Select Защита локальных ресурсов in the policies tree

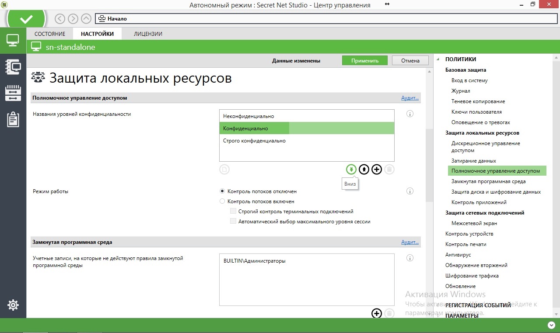(x=482, y=133)
